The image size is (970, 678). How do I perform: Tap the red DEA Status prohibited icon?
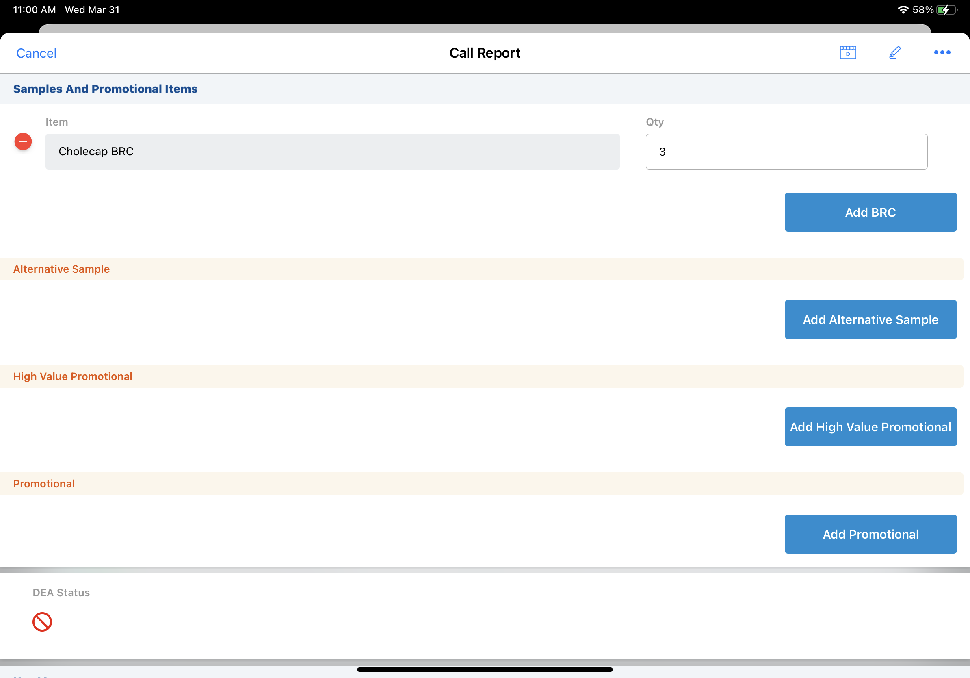point(42,622)
